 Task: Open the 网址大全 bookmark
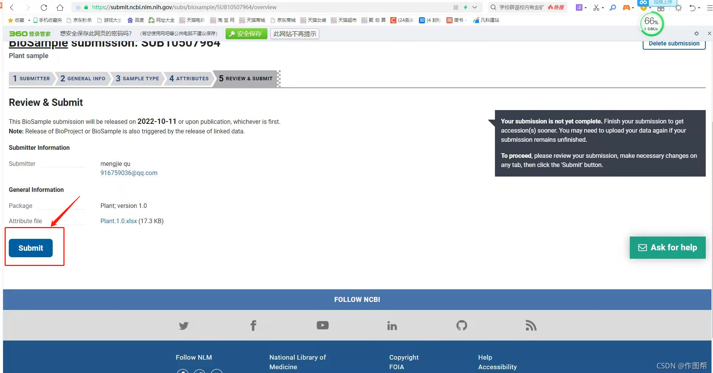click(162, 20)
